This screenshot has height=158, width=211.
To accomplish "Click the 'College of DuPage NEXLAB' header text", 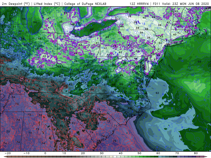I will coord(85,4).
